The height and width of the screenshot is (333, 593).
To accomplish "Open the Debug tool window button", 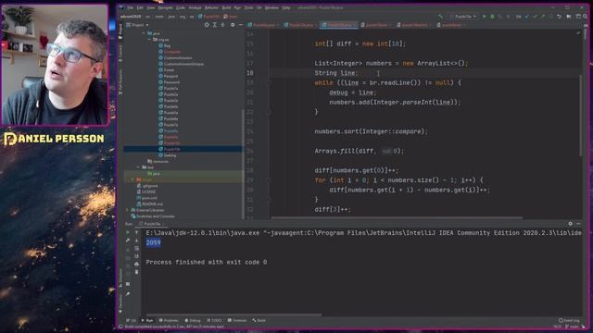I will 193,320.
